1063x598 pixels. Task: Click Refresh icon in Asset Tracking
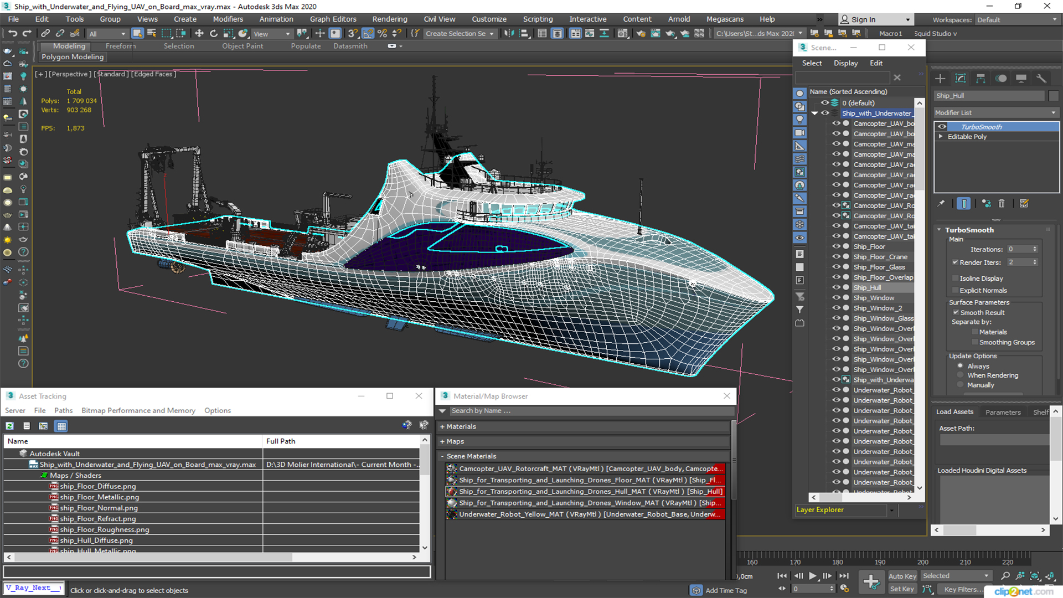[x=10, y=426]
